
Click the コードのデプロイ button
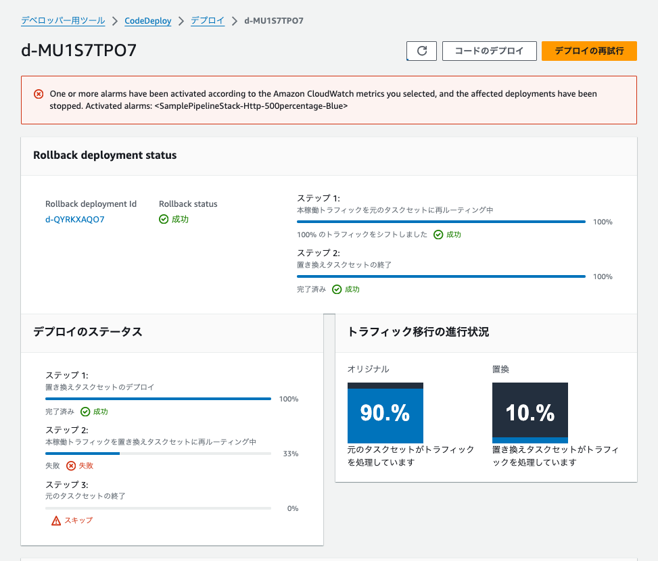pos(490,51)
